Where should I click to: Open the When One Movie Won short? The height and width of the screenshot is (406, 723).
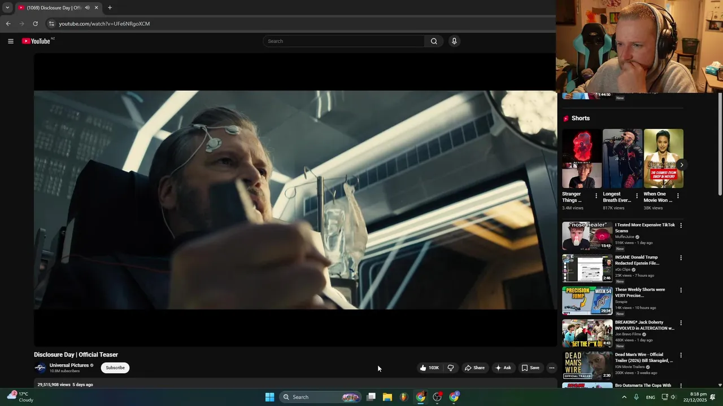(x=664, y=158)
